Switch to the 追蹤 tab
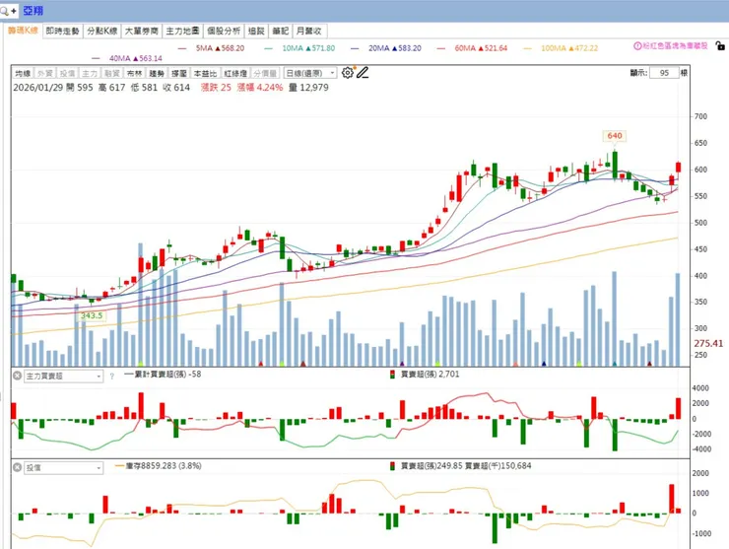The height and width of the screenshot is (549, 729). point(256,31)
